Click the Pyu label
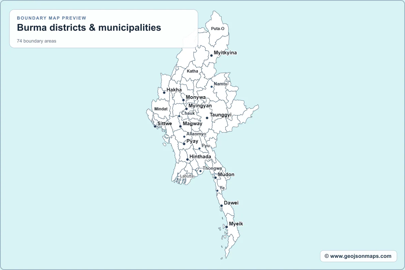This screenshot has height=270, width=405. [206, 146]
